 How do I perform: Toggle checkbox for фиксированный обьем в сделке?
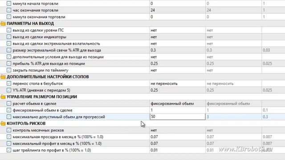pos(9,110)
